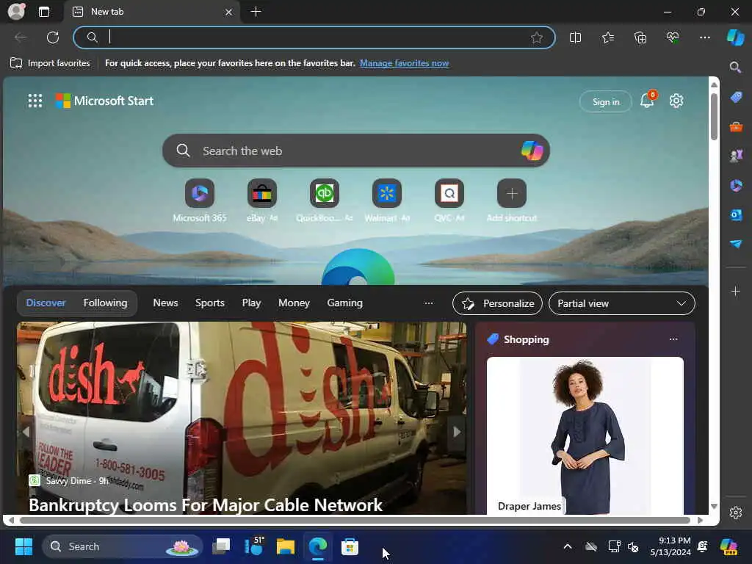Open a new tab with plus button
The image size is (752, 564).
256,12
